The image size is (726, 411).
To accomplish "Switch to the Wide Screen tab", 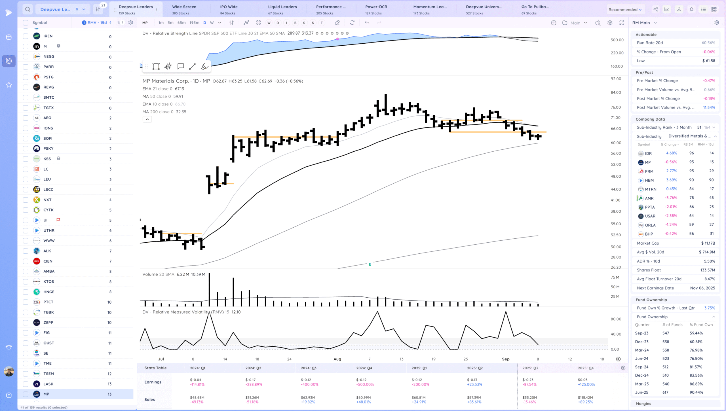I will click(184, 9).
